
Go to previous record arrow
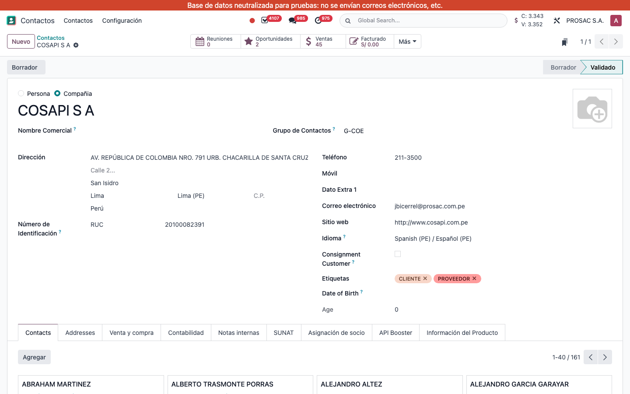click(602, 42)
